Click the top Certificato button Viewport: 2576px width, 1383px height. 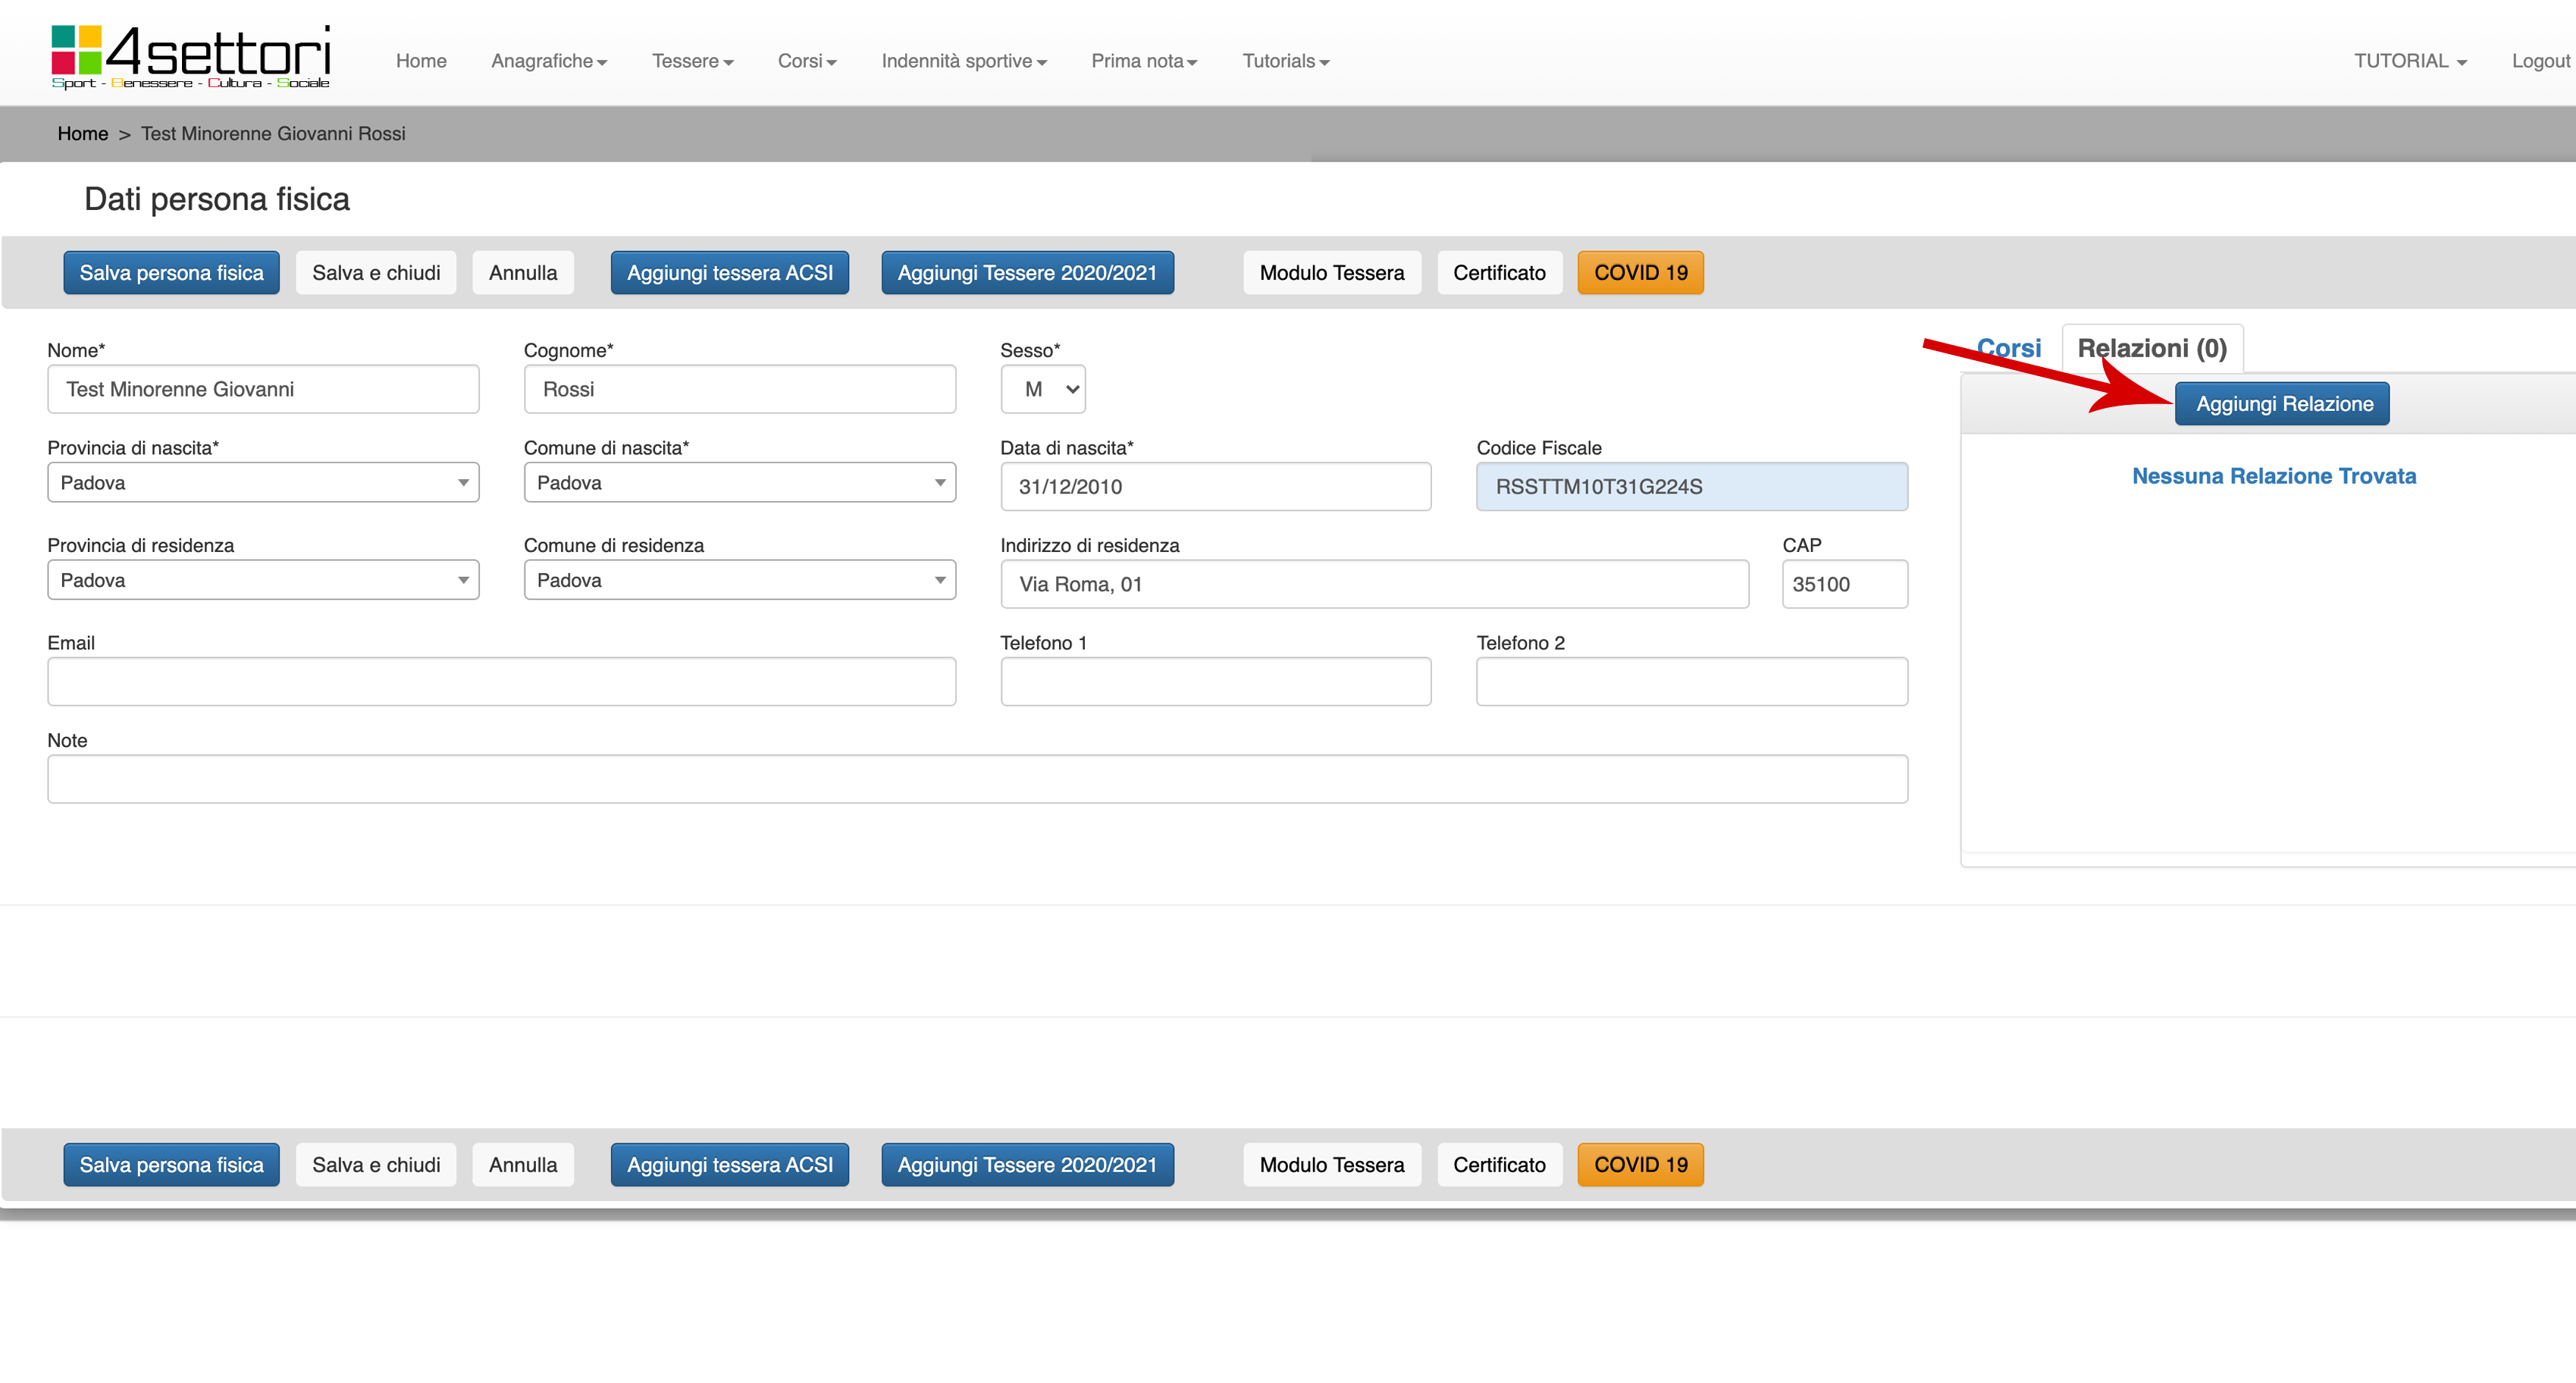[1498, 273]
